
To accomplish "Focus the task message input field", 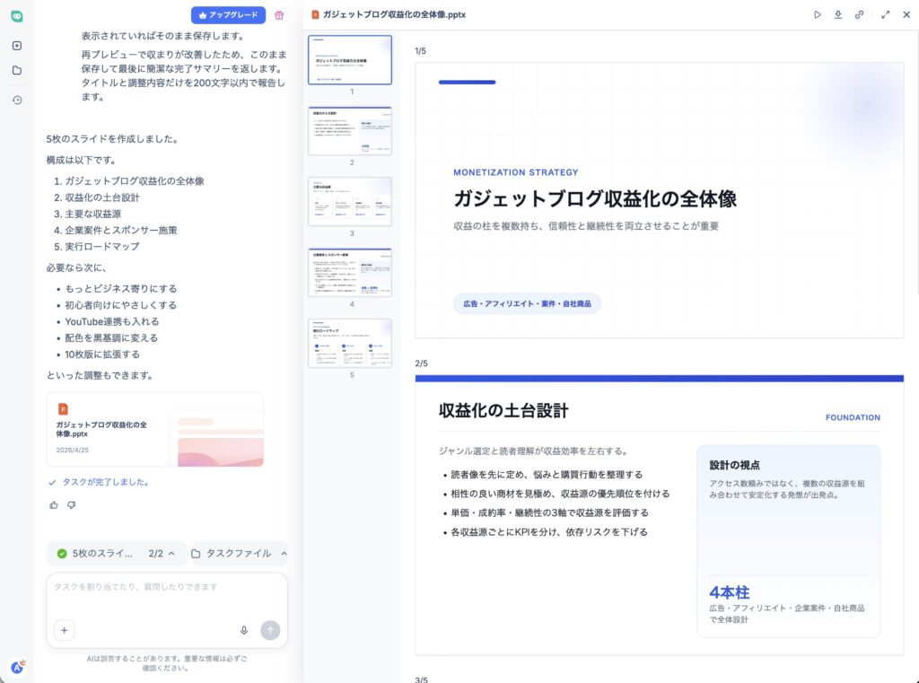I will click(x=167, y=595).
